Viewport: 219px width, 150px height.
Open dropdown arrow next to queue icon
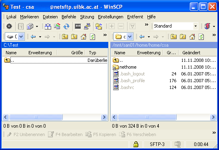pyautogui.click(x=37, y=26)
